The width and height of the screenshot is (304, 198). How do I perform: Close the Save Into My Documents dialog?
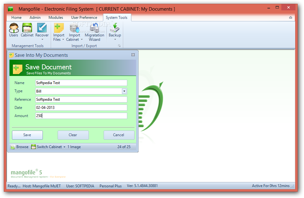click(x=133, y=55)
